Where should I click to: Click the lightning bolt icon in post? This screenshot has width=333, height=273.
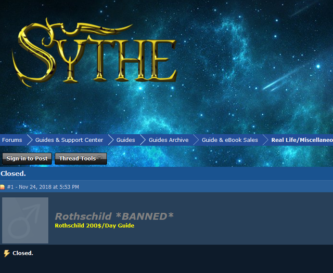[x=7, y=253]
